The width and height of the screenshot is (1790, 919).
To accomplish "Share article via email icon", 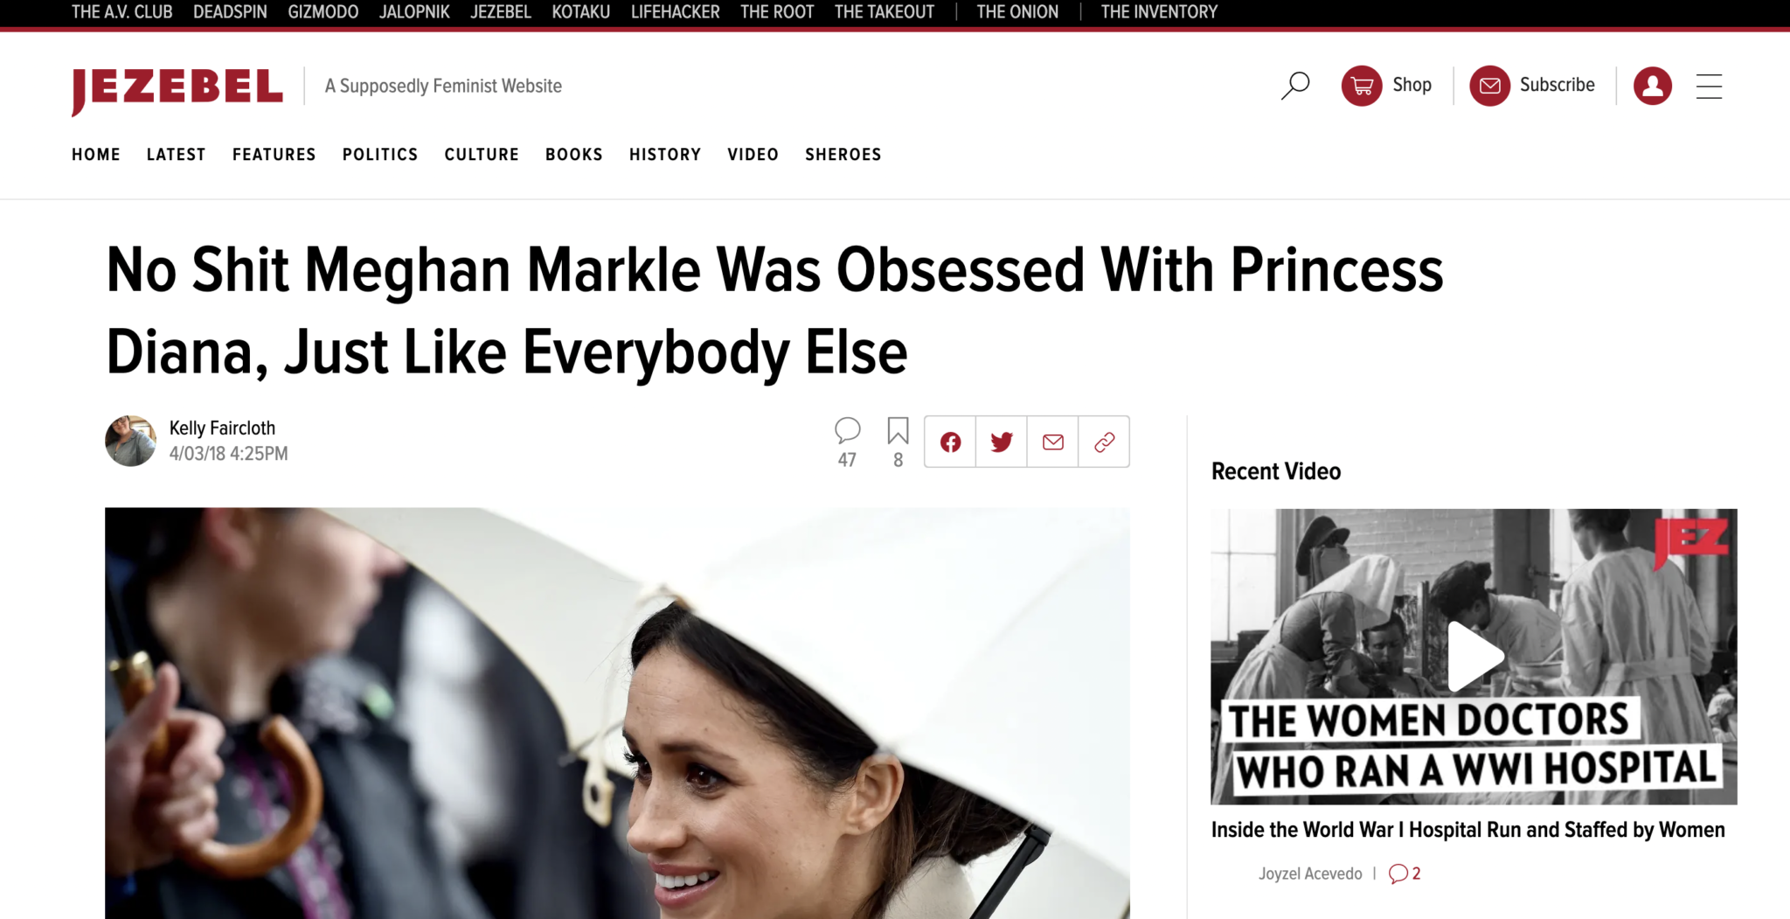I will [1053, 442].
